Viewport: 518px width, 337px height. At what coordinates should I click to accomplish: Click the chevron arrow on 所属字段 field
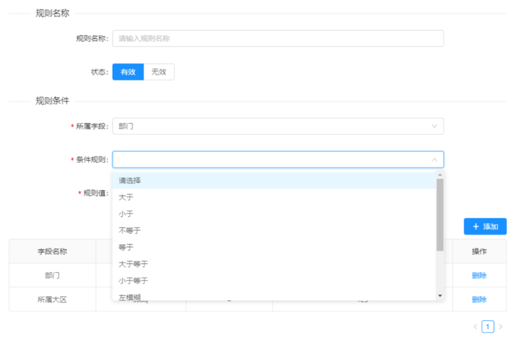point(434,126)
